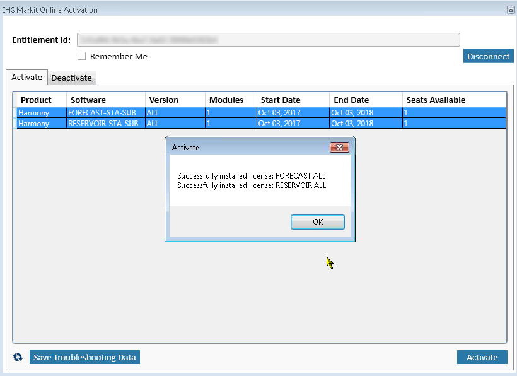517x376 pixels.
Task: Click the Activate button in the window's bottom bar
Action: point(482,357)
